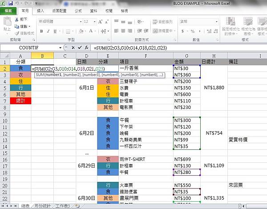Open the third sheet tab
267x209 pixels.
(x=62, y=206)
